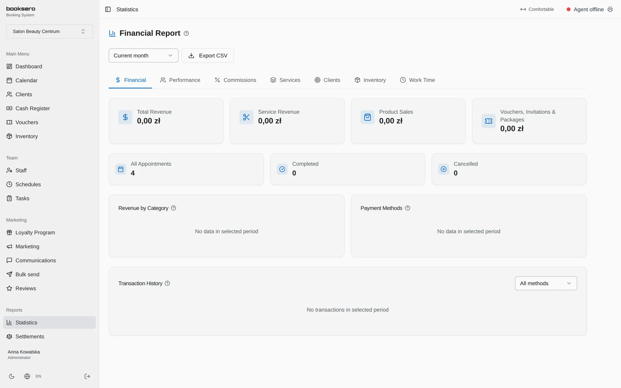This screenshot has height=388, width=621.
Task: Switch density via Comfortable toggle
Action: 537,9
